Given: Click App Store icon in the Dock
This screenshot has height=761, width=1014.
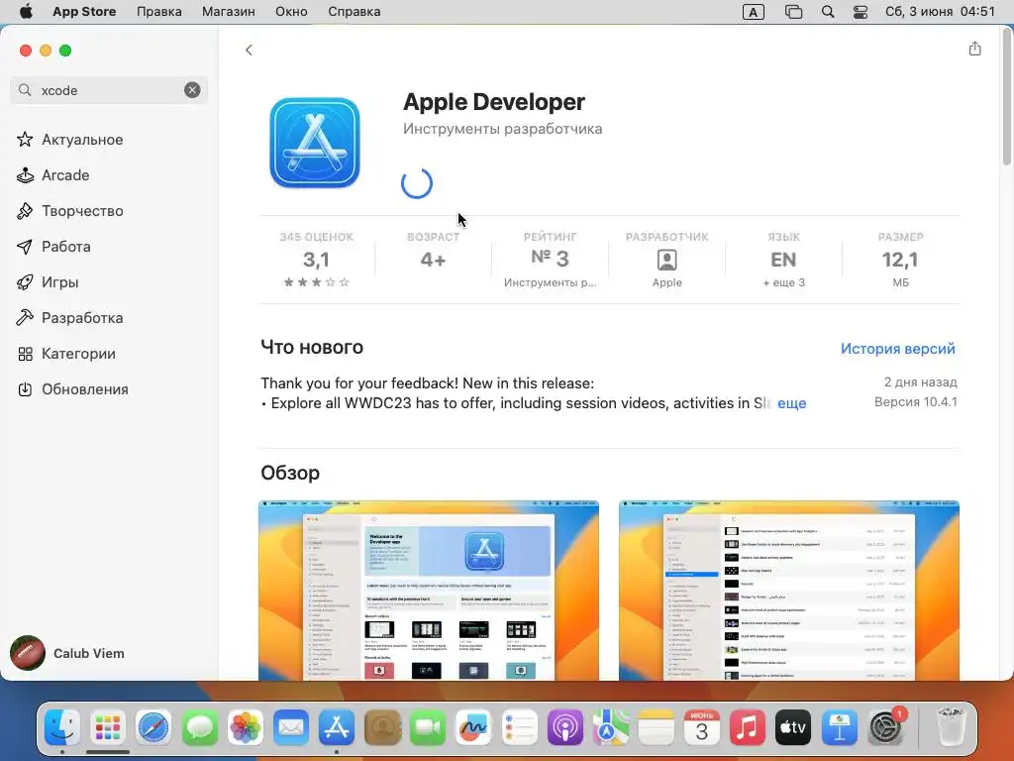Looking at the screenshot, I should pos(337,728).
